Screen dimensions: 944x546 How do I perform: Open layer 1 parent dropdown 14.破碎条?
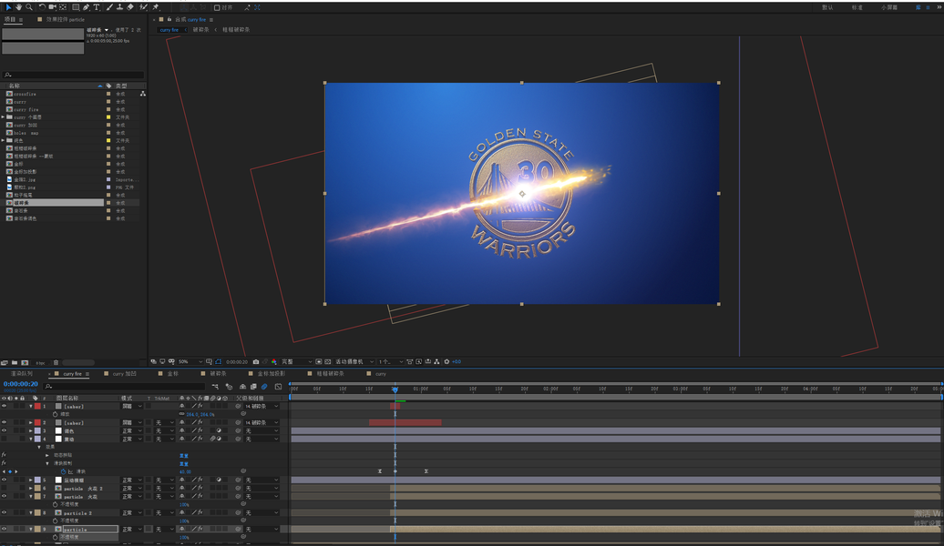pos(262,407)
